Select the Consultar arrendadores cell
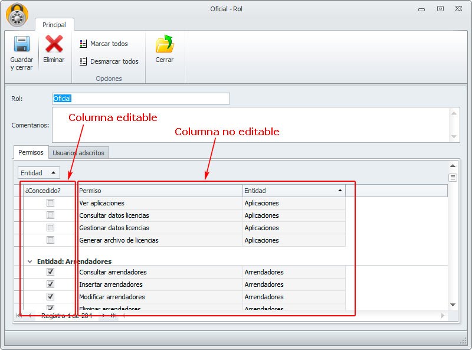 (160, 272)
